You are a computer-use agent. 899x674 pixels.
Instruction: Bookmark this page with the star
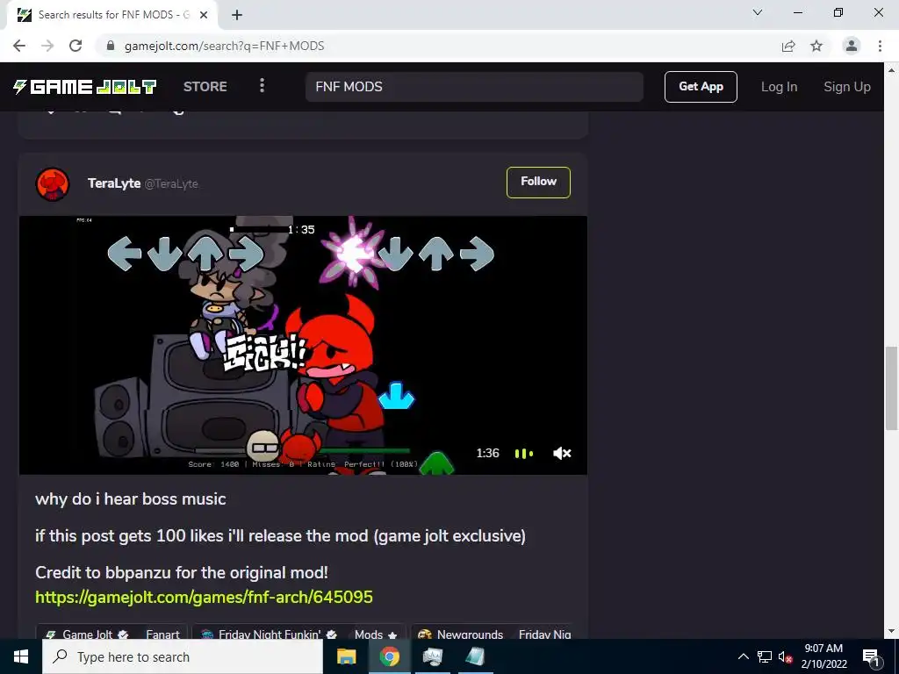click(816, 46)
